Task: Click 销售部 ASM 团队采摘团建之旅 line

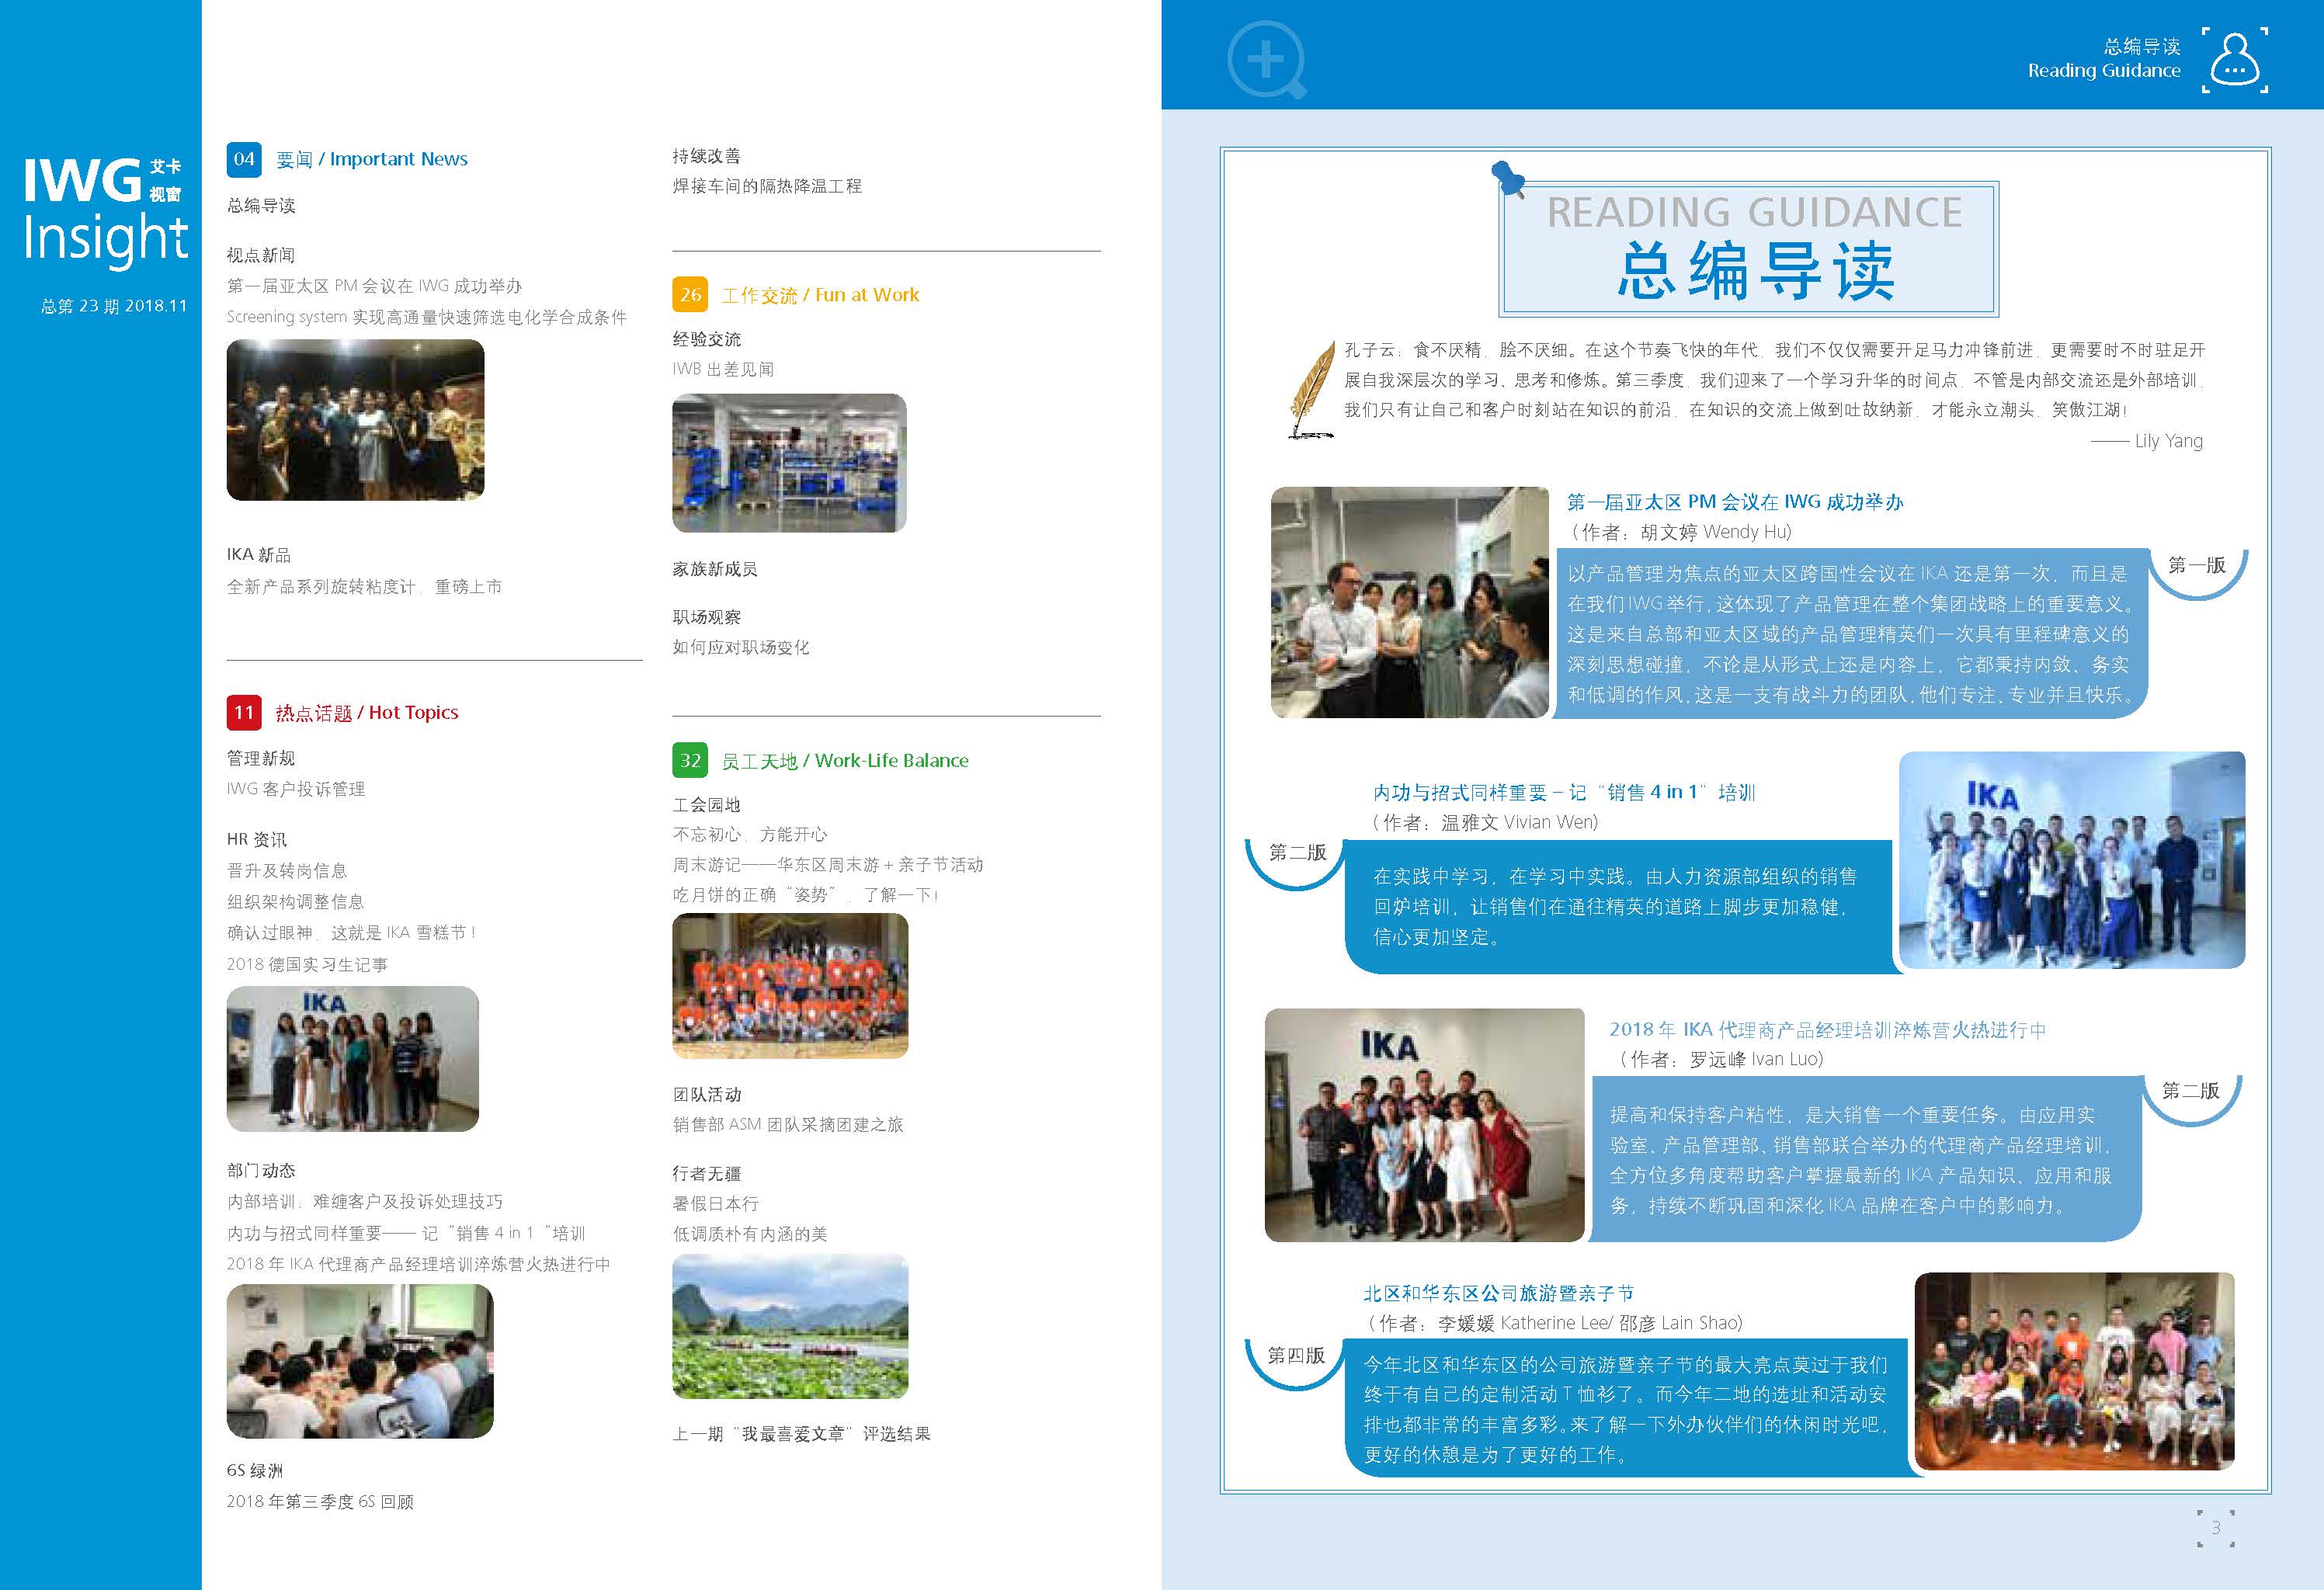Action: pyautogui.click(x=788, y=1124)
